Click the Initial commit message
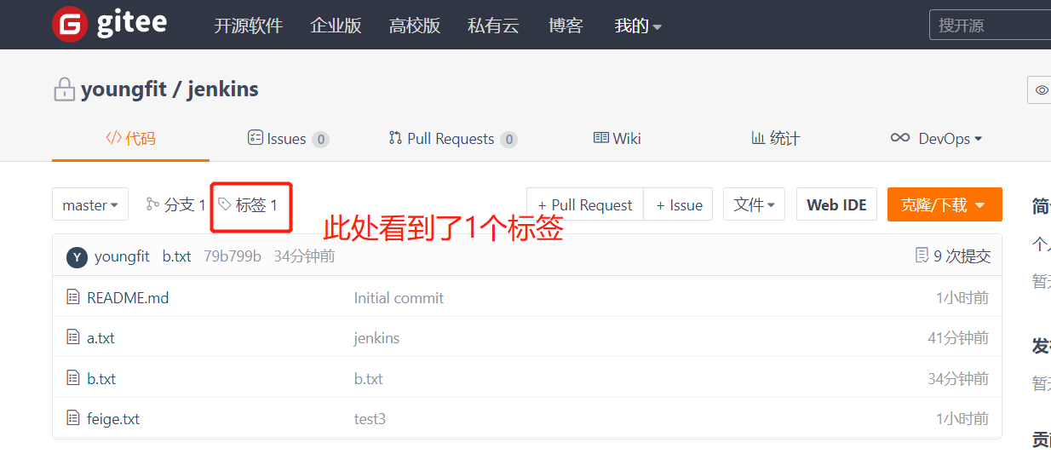Viewport: 1051px width, 454px height. click(x=399, y=297)
